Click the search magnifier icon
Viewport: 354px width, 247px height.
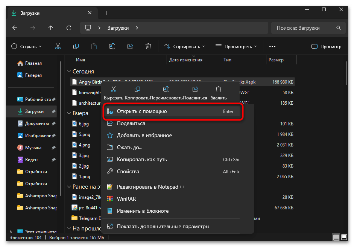click(339, 28)
